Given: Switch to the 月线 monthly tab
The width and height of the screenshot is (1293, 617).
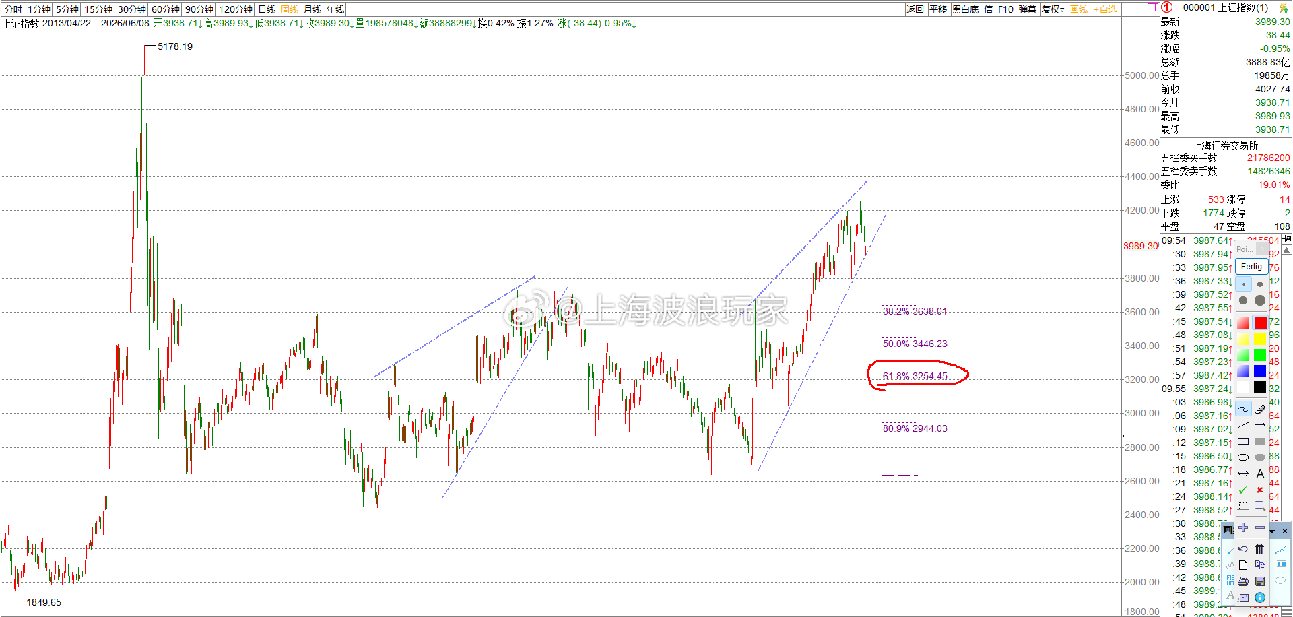Looking at the screenshot, I should [312, 9].
